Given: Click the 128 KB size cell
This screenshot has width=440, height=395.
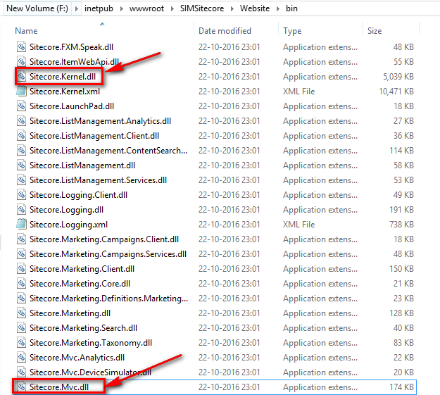Looking at the screenshot, I should coord(401,313).
